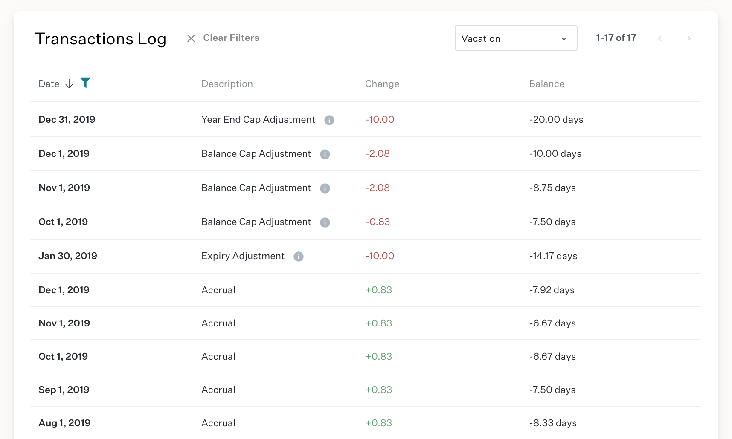Open info icon for Year End Cap Adjustment

(329, 120)
